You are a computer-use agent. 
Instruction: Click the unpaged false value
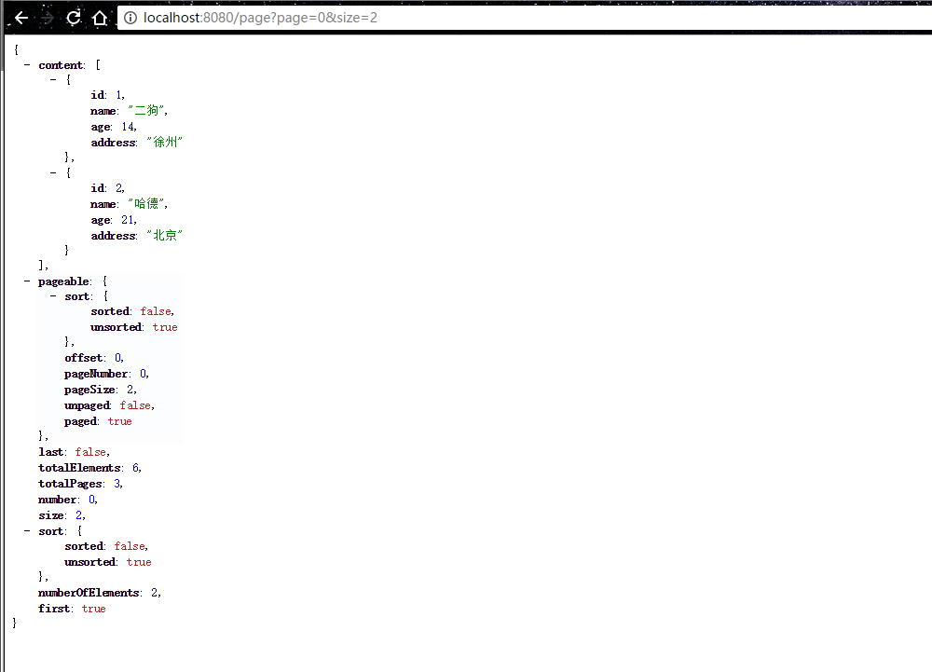[x=135, y=405]
